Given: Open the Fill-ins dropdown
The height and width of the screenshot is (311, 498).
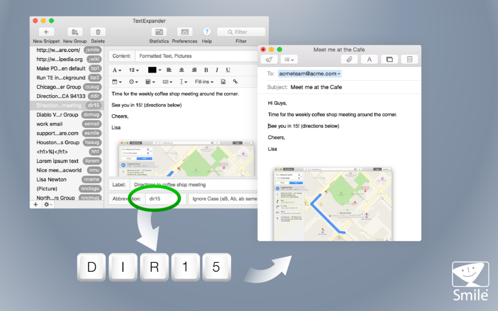Looking at the screenshot, I should [203, 82].
